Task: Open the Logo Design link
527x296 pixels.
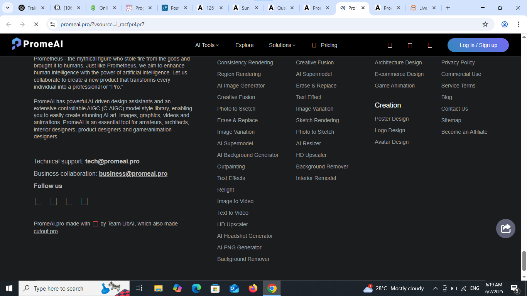Action: coord(390,130)
